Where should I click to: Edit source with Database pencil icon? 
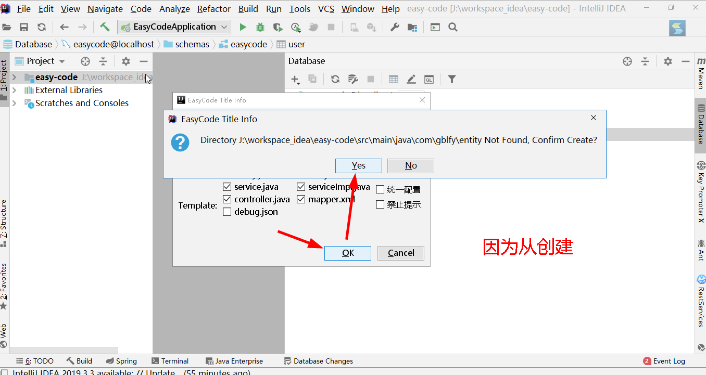point(411,79)
